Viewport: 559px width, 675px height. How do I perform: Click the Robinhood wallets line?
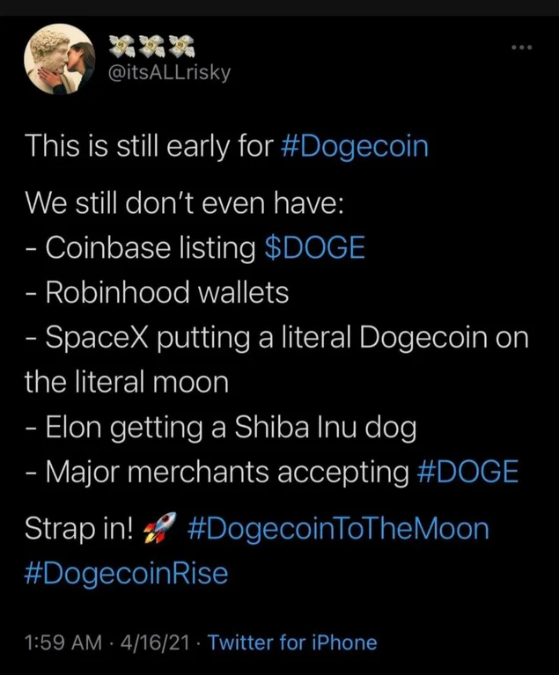(x=157, y=292)
